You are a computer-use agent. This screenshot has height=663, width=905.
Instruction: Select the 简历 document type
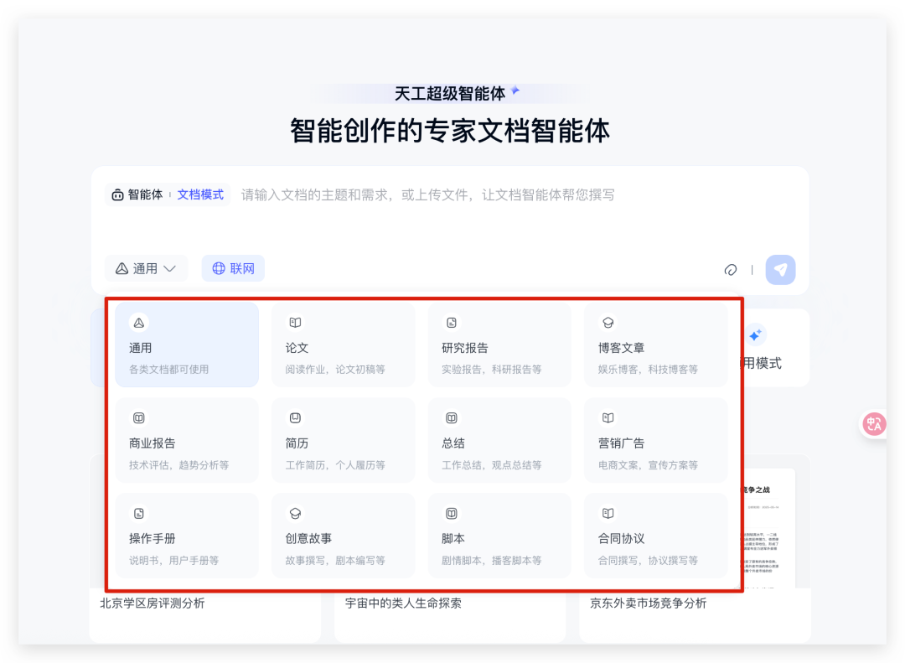coord(344,440)
